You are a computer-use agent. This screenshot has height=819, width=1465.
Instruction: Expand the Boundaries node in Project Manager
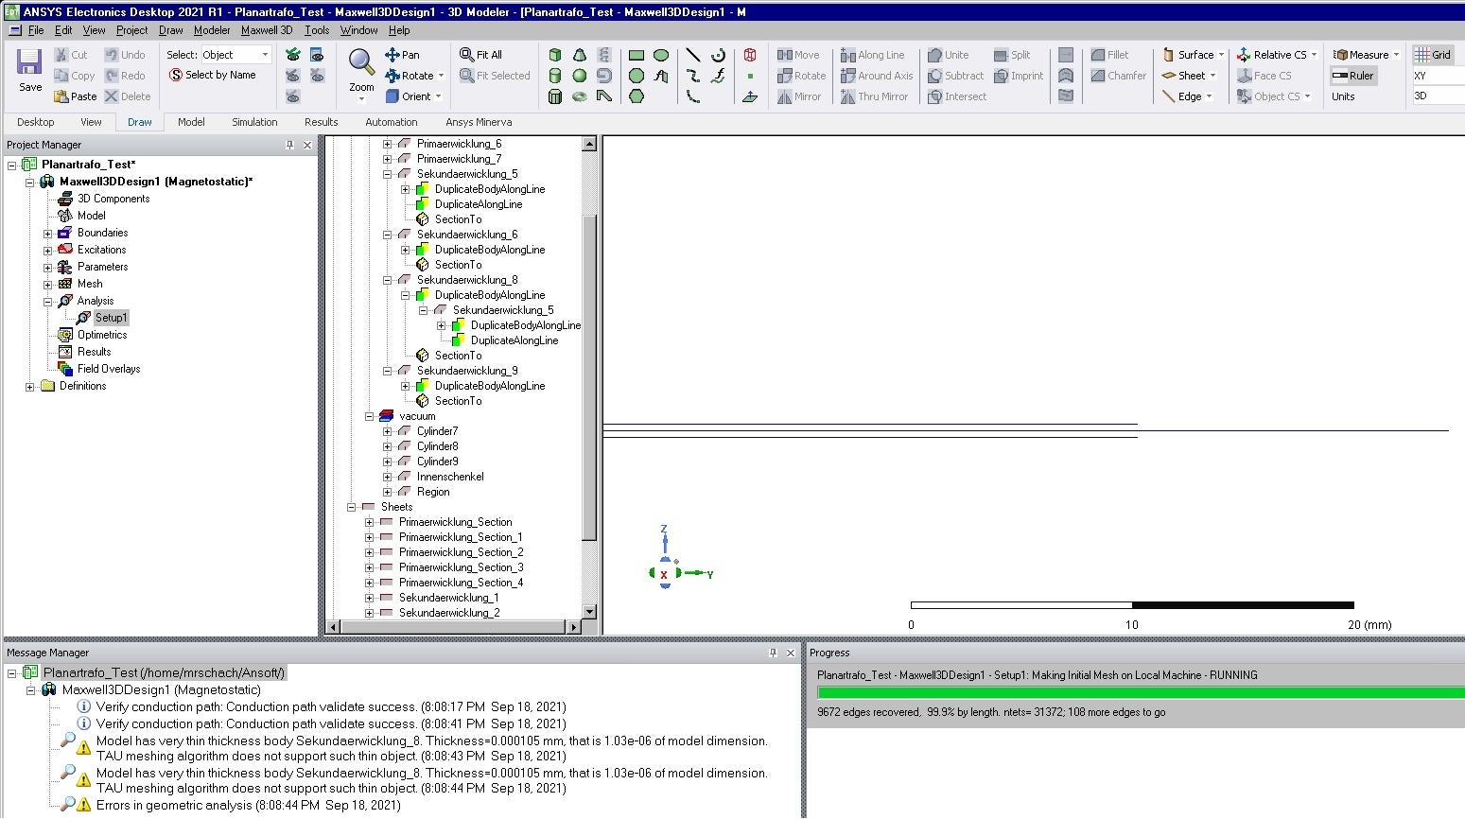[x=47, y=233]
